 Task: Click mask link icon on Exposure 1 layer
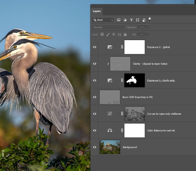pyautogui.click(x=122, y=80)
